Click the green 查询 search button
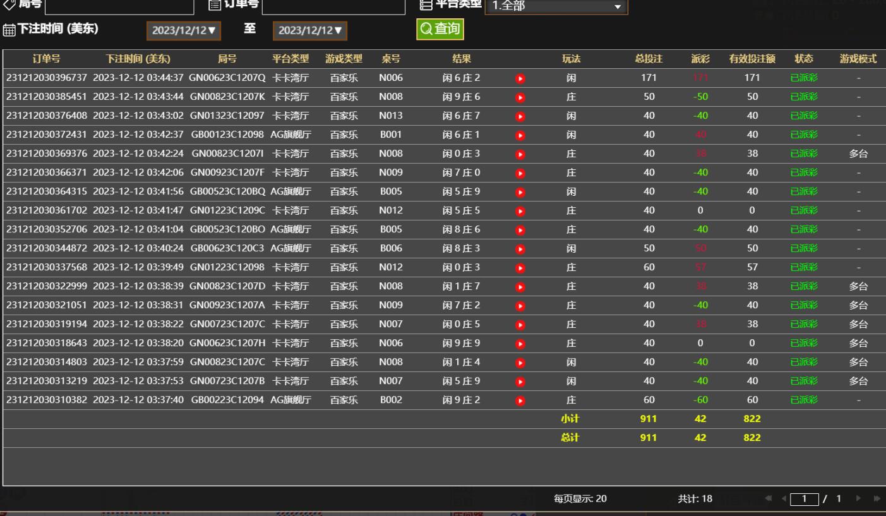 click(440, 29)
